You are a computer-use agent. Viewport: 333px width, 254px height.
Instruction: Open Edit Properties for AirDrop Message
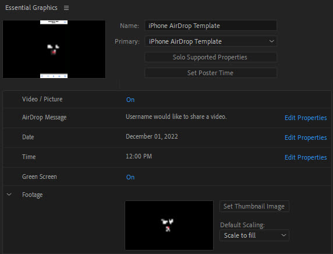click(x=306, y=118)
